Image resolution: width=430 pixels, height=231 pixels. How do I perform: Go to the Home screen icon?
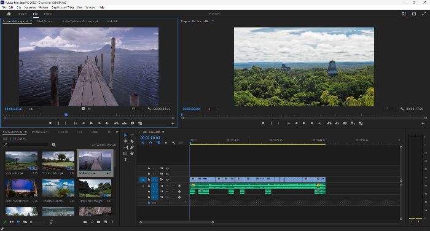pos(9,14)
